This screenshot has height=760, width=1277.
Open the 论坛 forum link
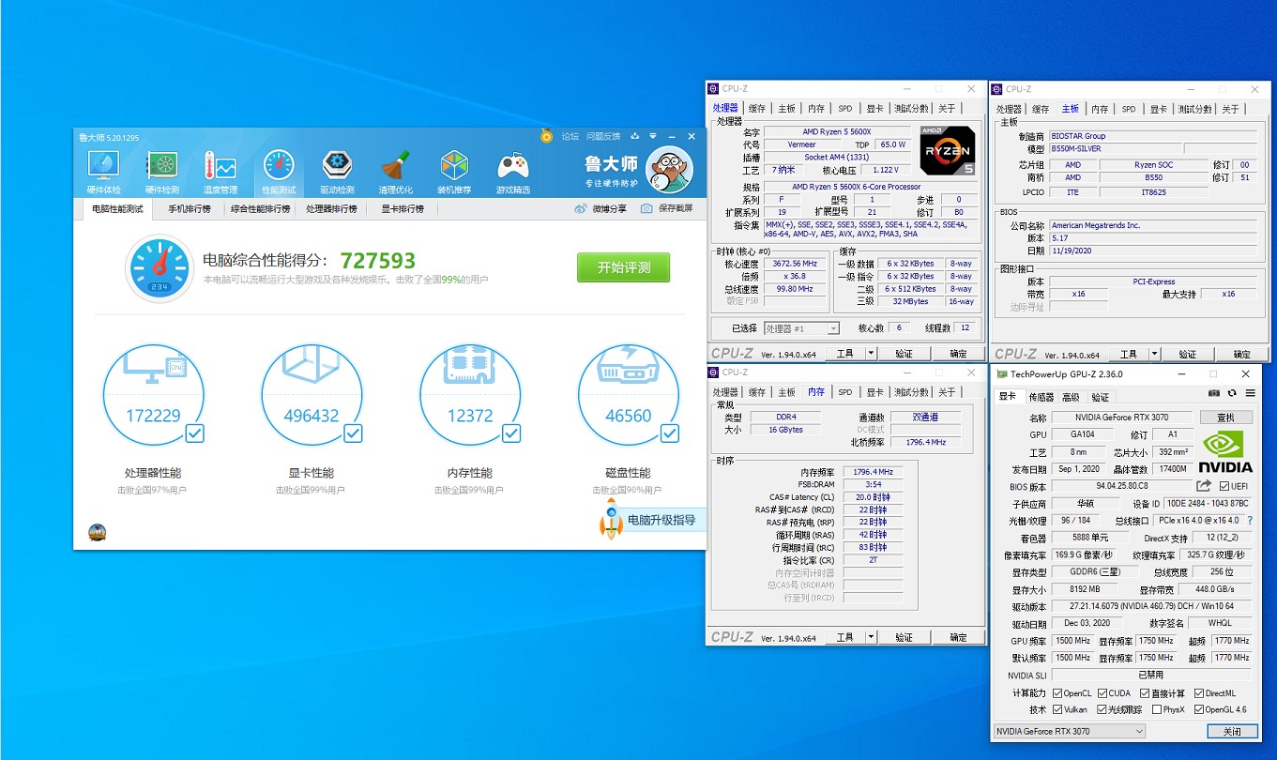click(570, 136)
